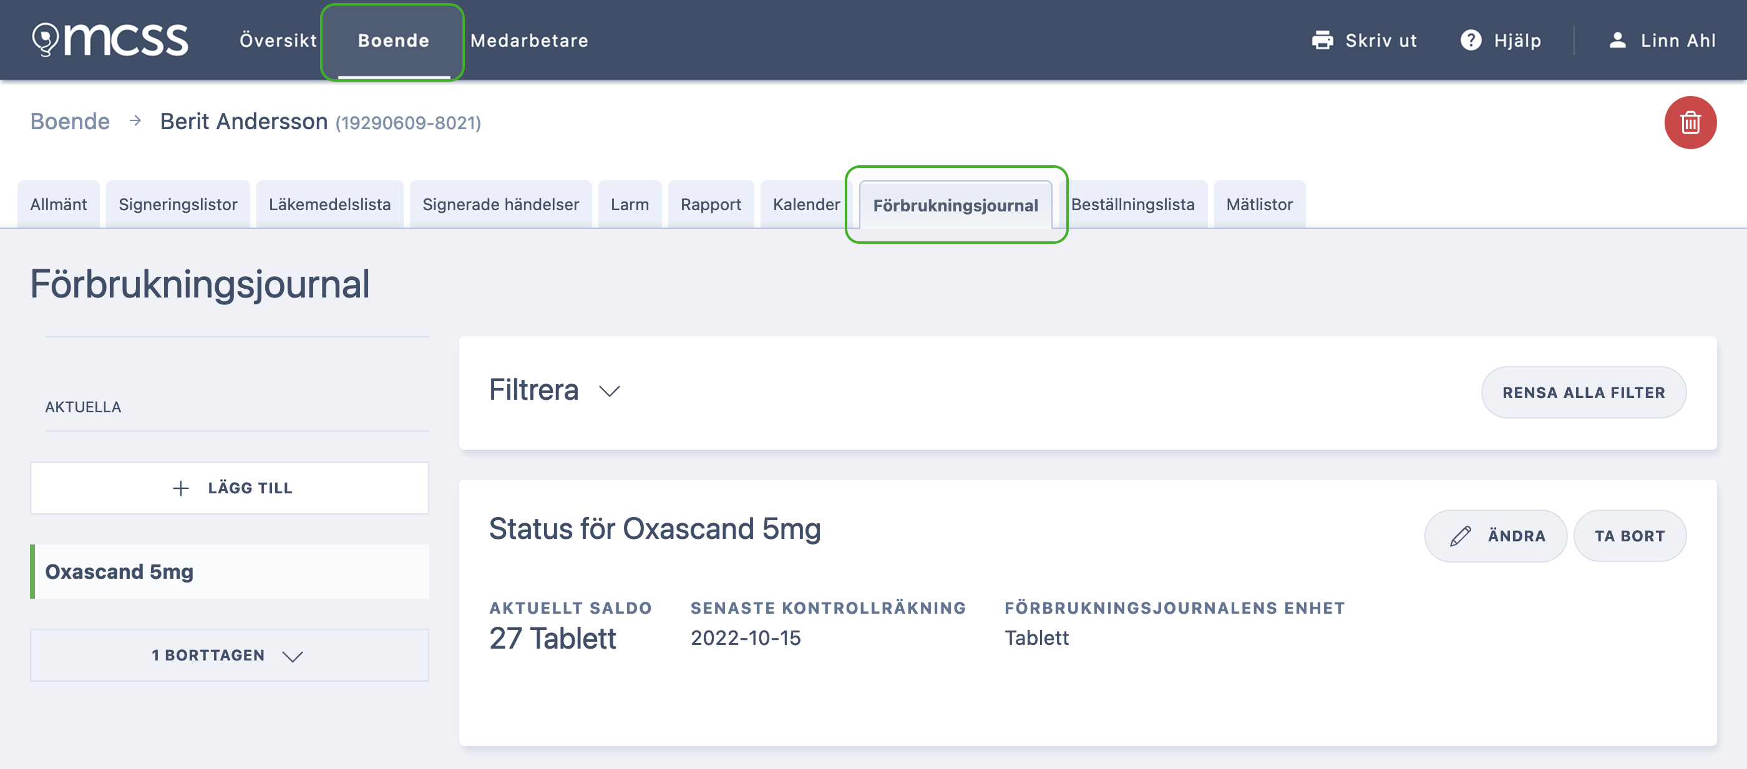Click the Rensa alla filter button

coord(1584,393)
